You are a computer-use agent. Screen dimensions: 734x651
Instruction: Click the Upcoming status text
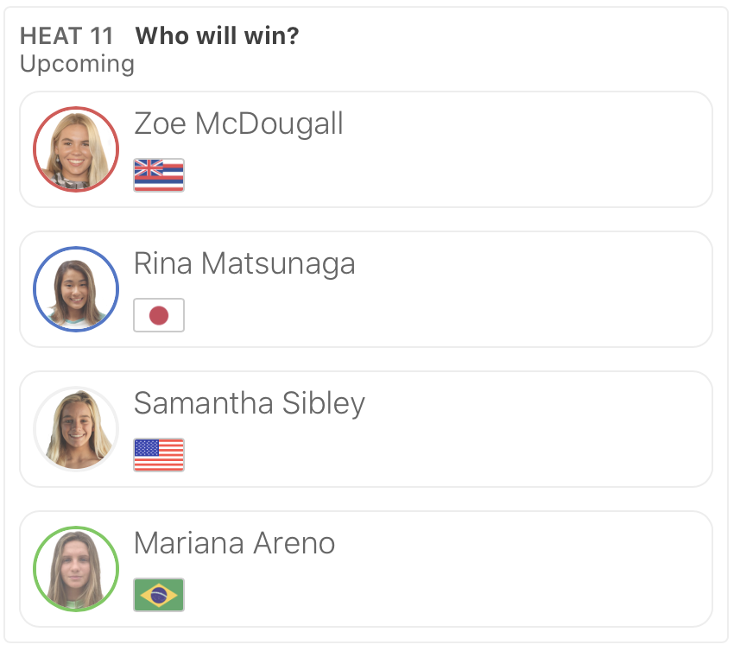pos(77,64)
